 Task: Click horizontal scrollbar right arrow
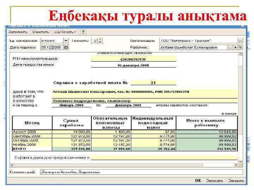pos(236,165)
